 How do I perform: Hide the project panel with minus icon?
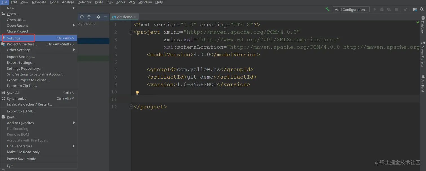(105, 17)
